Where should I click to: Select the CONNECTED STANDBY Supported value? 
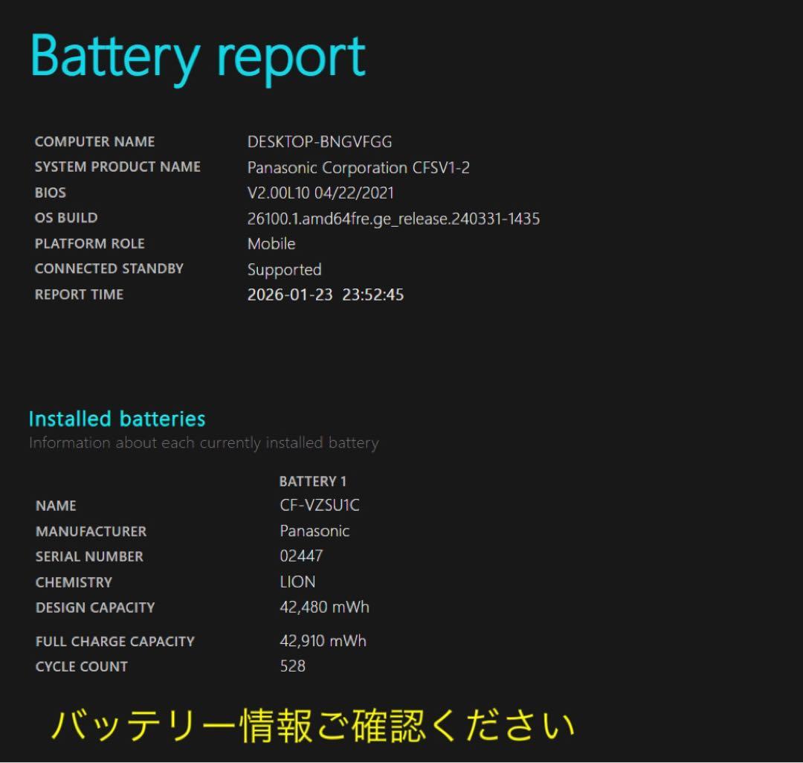coord(284,269)
